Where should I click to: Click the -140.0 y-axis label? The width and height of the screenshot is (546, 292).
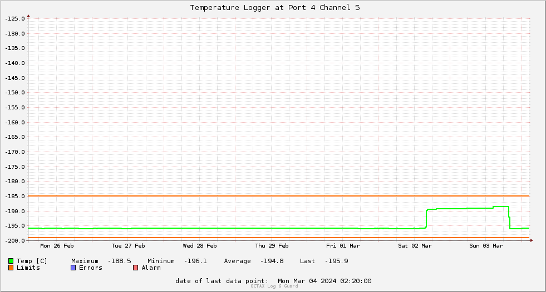(x=14, y=63)
